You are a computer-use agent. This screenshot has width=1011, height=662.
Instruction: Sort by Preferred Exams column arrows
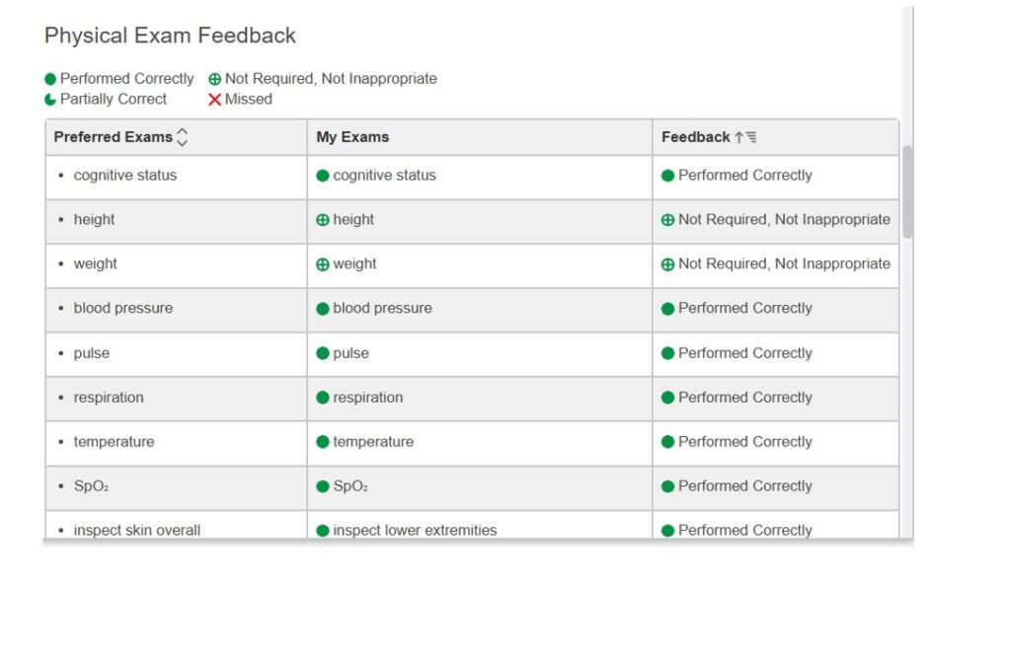[x=182, y=138]
